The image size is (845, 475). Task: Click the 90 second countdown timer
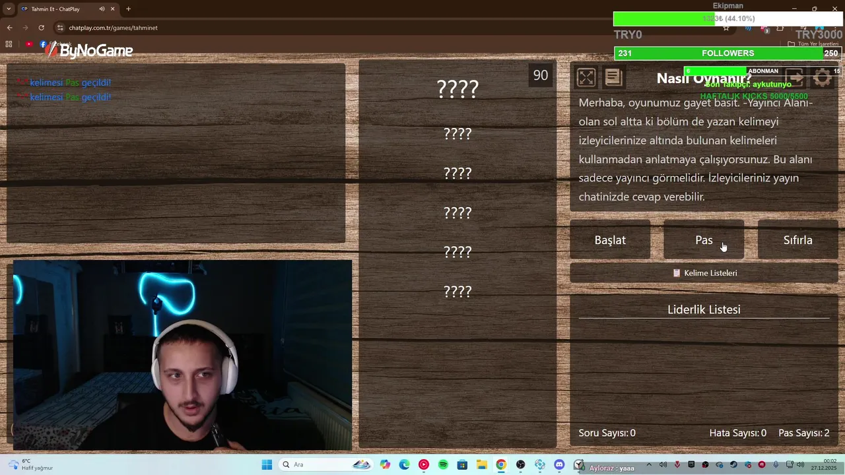pyautogui.click(x=541, y=75)
